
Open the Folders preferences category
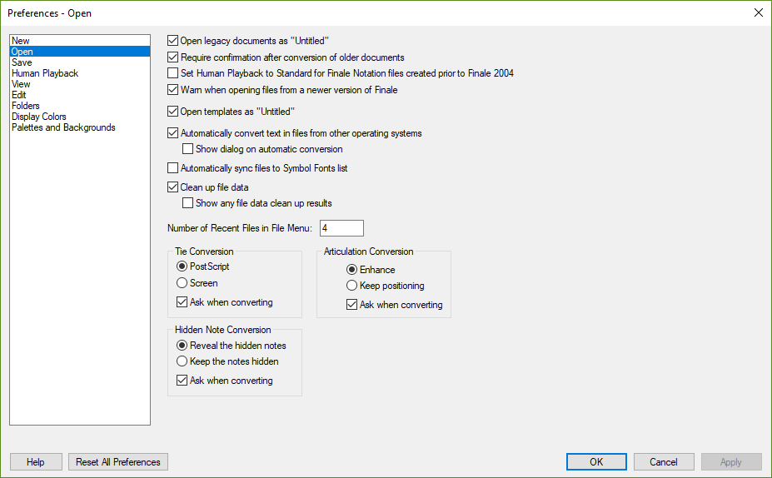coord(26,106)
